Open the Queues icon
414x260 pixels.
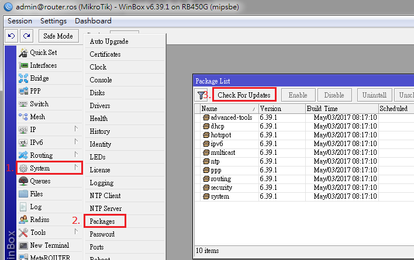[23, 181]
